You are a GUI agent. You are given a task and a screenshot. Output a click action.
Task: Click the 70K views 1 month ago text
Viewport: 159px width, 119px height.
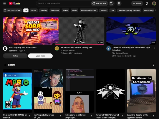click(71, 53)
